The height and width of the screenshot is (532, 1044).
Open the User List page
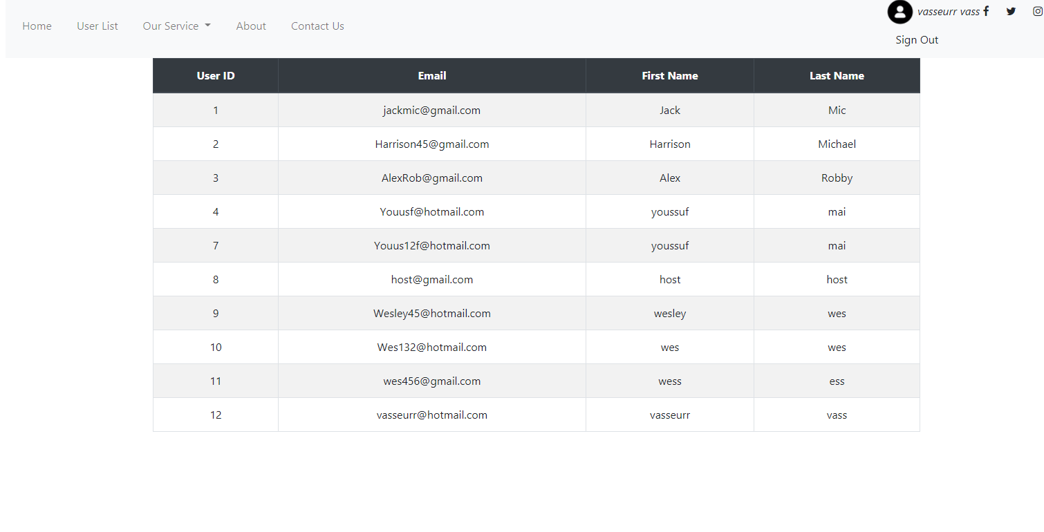(x=97, y=26)
